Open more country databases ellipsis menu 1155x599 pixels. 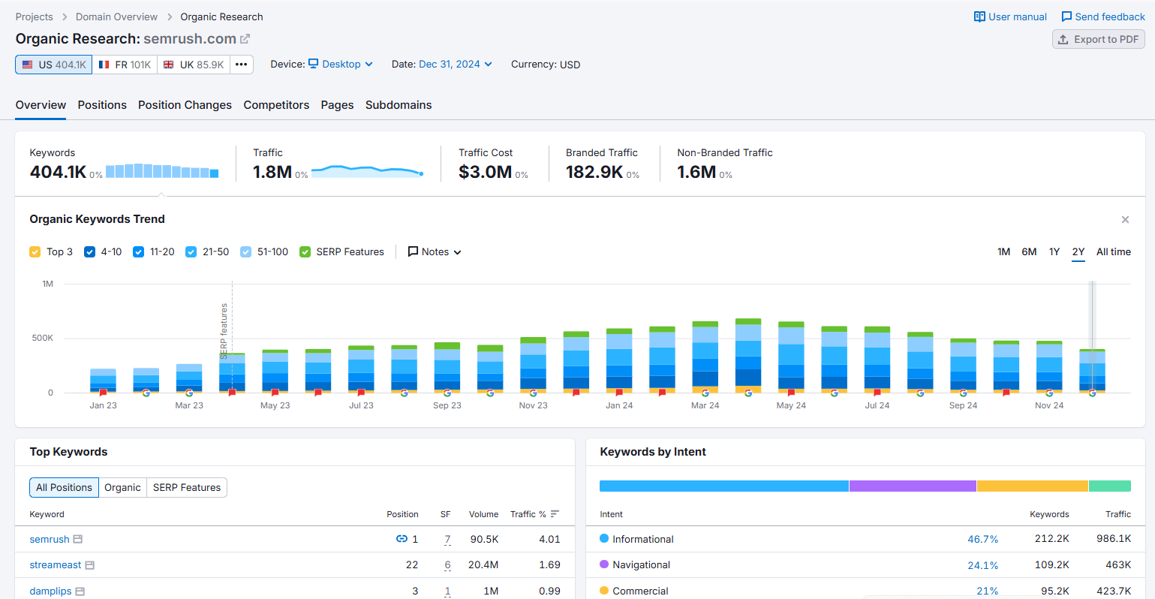(241, 65)
